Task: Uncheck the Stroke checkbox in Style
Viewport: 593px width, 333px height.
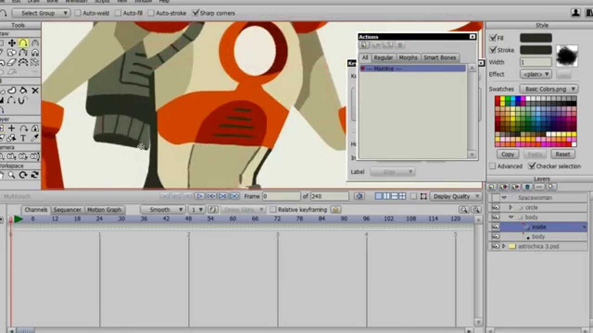Action: (493, 50)
